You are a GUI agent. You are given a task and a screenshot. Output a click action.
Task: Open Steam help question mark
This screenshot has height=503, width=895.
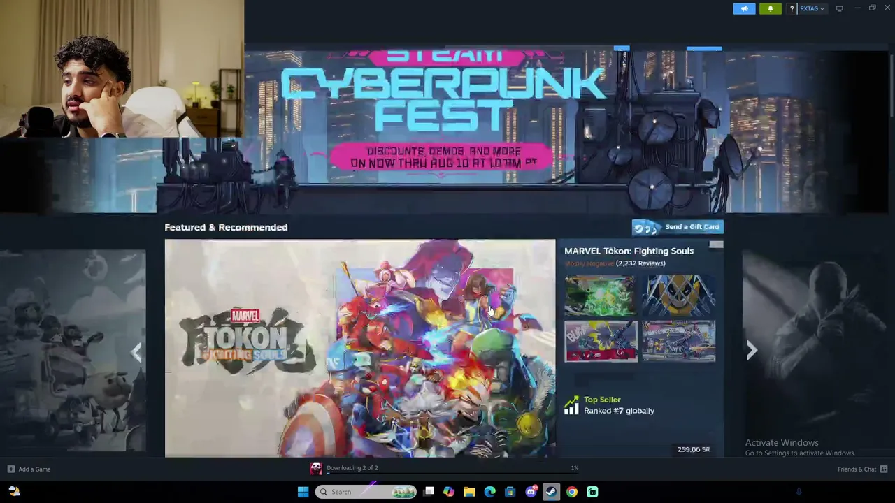792,8
